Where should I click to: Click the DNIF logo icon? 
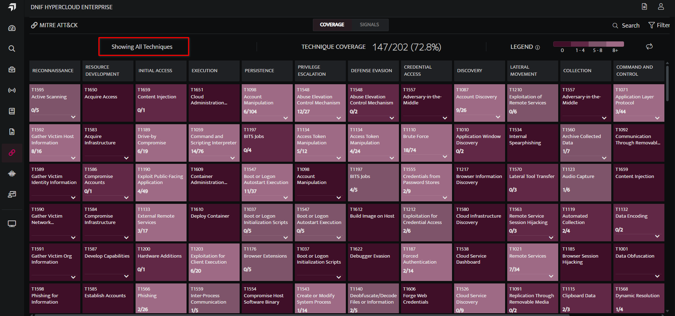[12, 7]
